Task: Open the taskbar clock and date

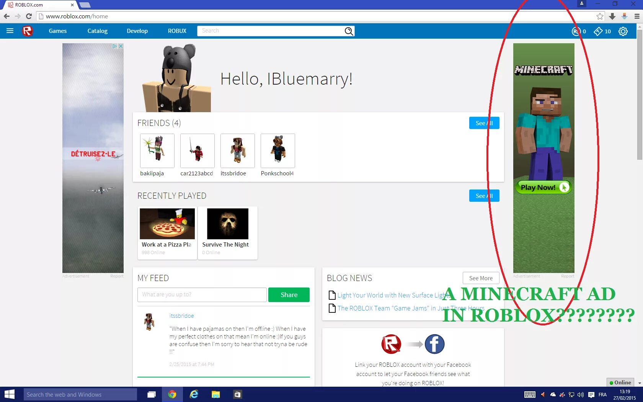Action: pos(625,395)
